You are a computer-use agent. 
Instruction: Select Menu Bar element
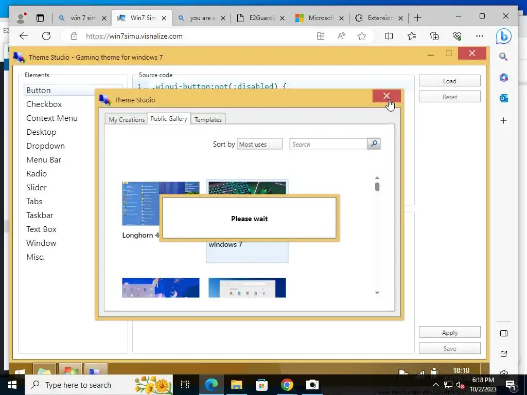click(x=44, y=160)
